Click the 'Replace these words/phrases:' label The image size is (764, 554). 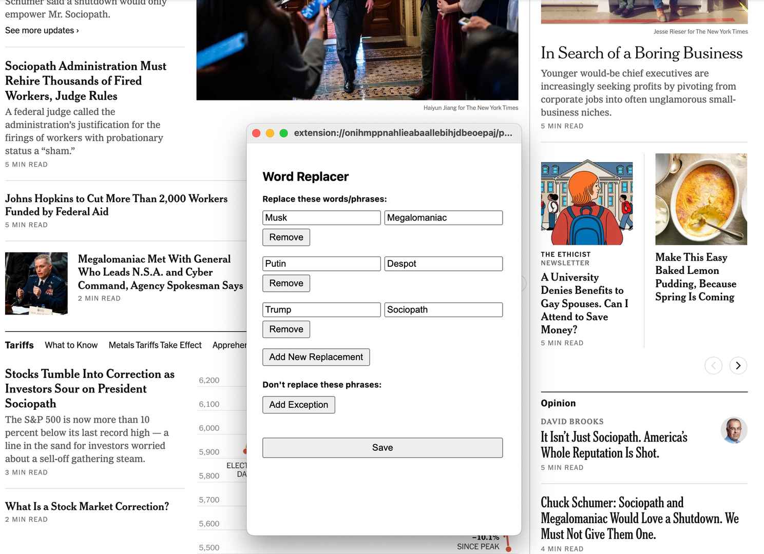pos(324,199)
